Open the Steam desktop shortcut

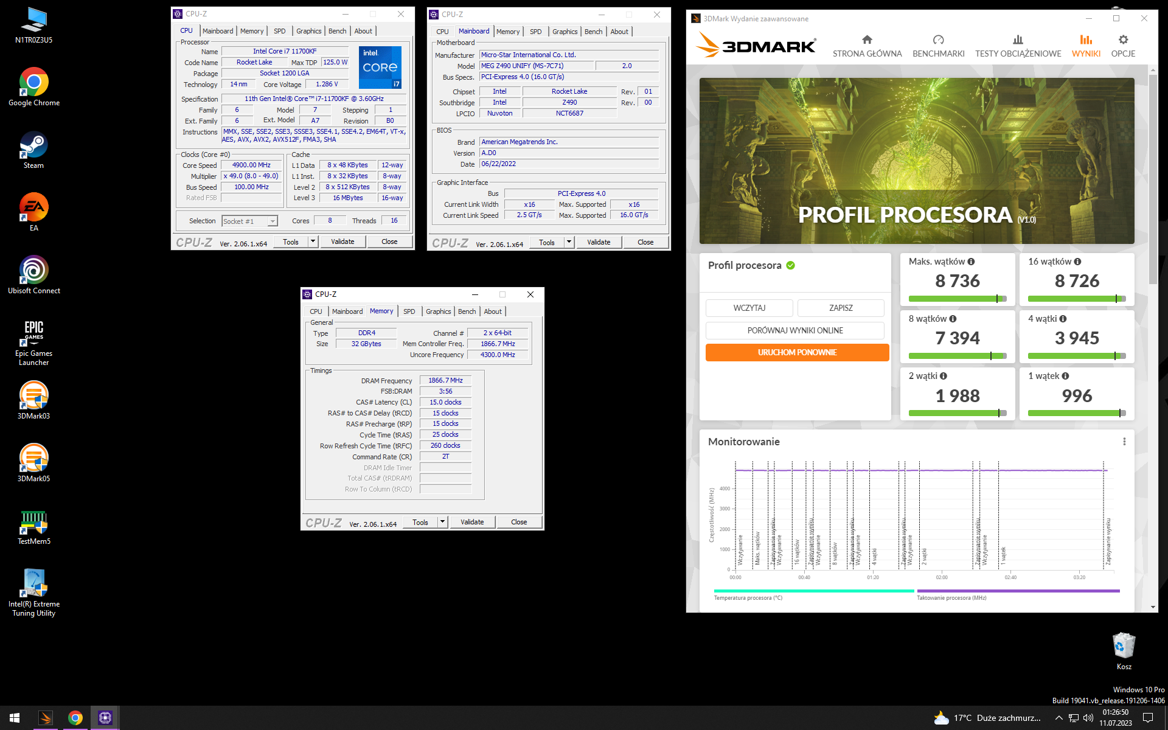pos(33,151)
